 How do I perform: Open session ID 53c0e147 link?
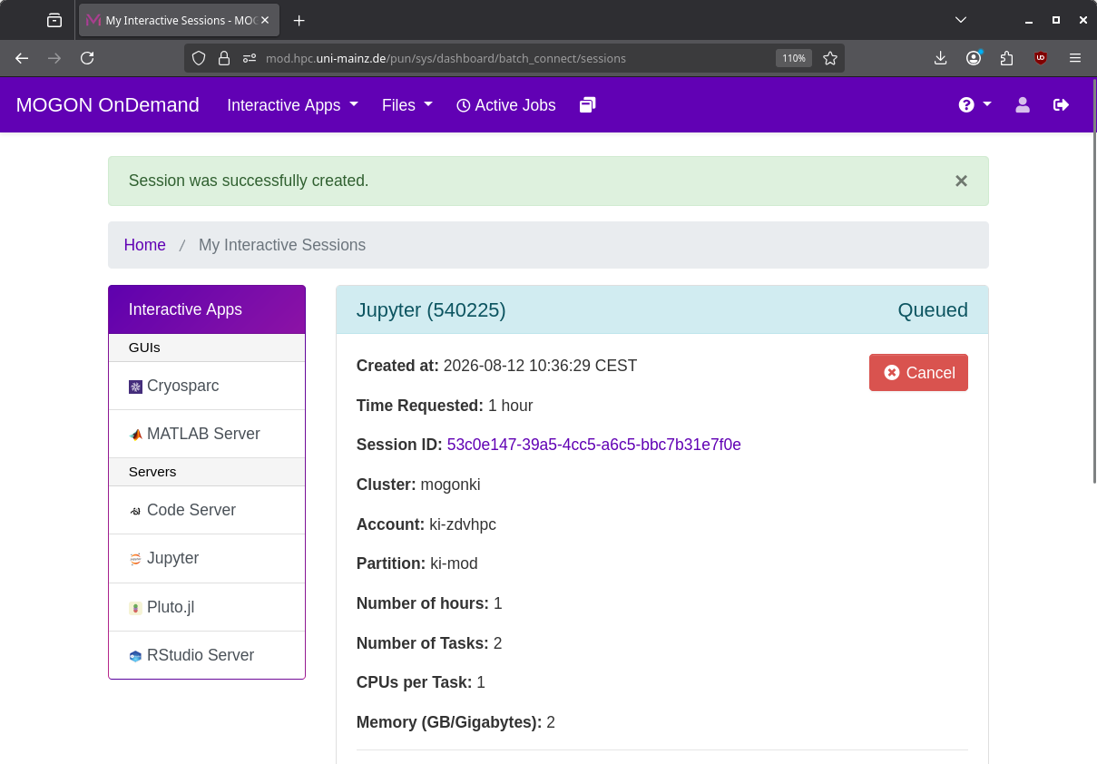[594, 445]
